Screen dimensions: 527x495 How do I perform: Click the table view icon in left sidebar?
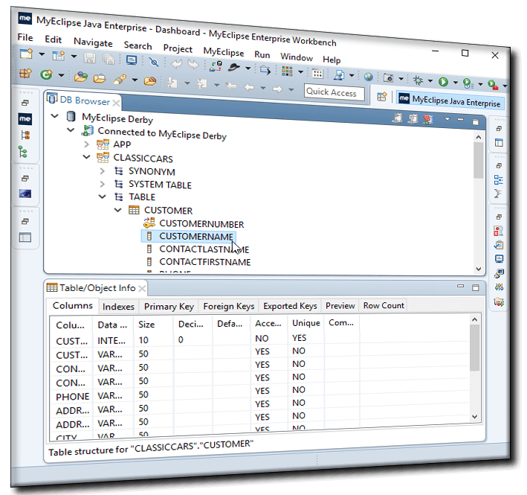(25, 237)
